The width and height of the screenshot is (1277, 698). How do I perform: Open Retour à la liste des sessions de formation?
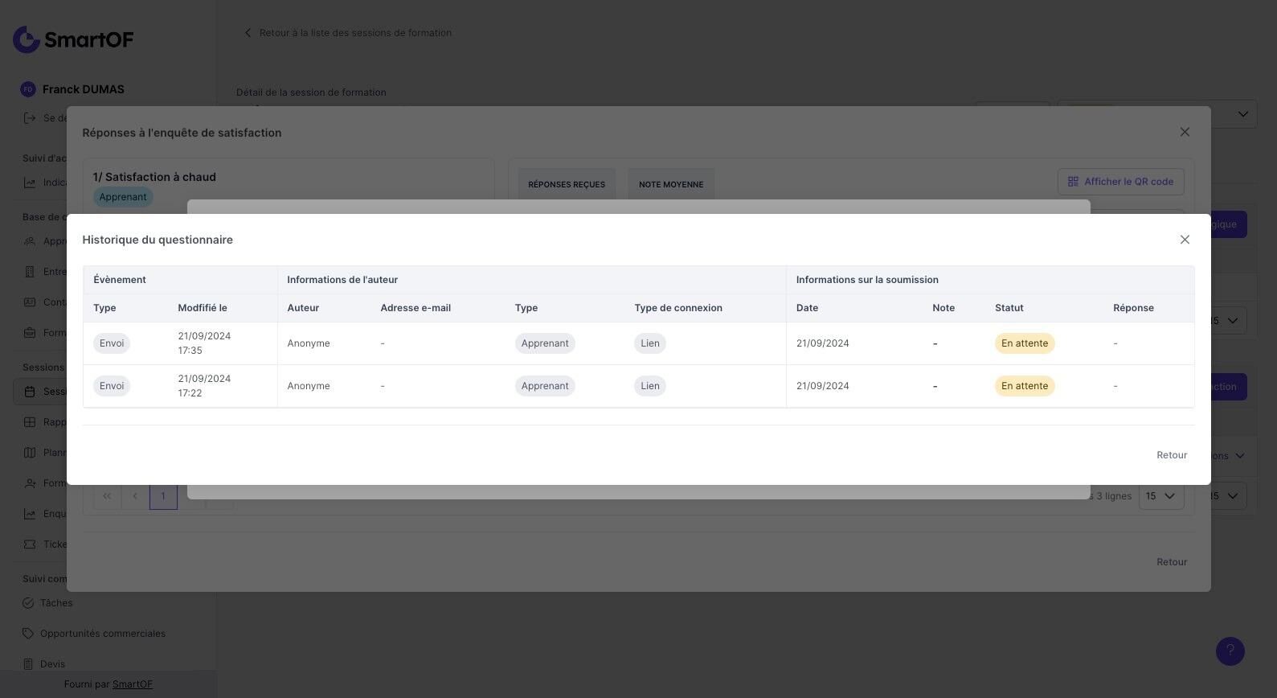(355, 33)
